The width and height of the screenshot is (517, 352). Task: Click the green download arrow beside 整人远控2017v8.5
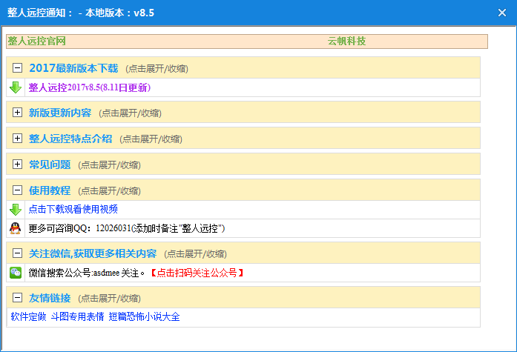tap(16, 88)
